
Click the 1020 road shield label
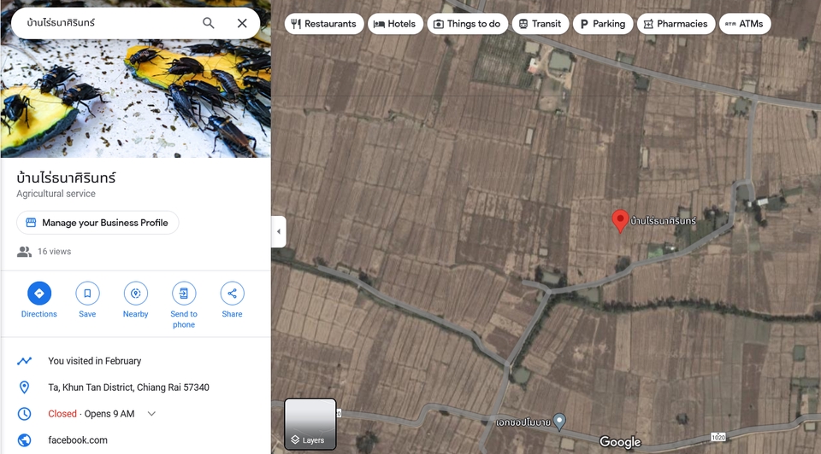point(718,437)
